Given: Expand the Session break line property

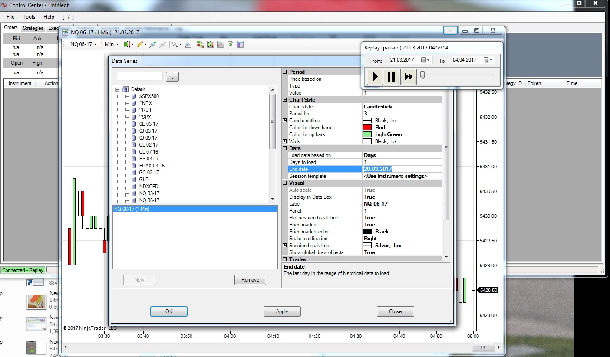Looking at the screenshot, I should tap(285, 246).
